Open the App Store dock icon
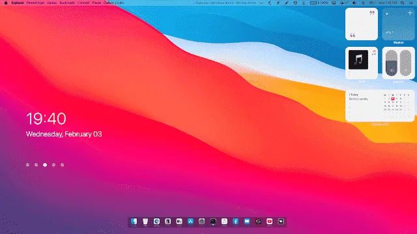 click(190, 221)
